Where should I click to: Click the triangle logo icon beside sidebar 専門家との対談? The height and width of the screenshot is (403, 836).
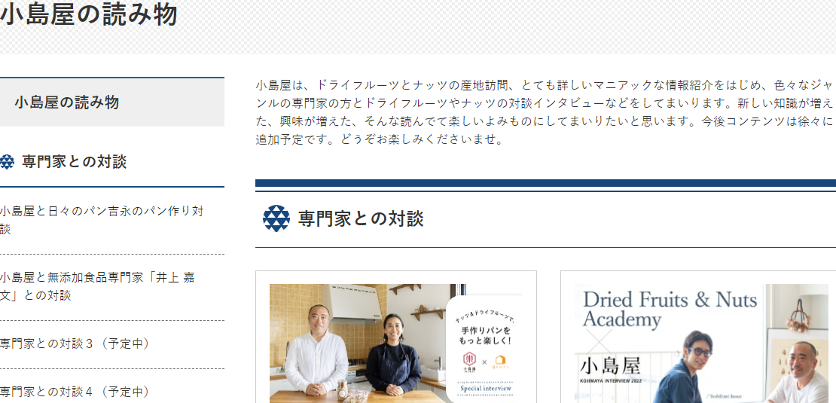[x=7, y=162]
